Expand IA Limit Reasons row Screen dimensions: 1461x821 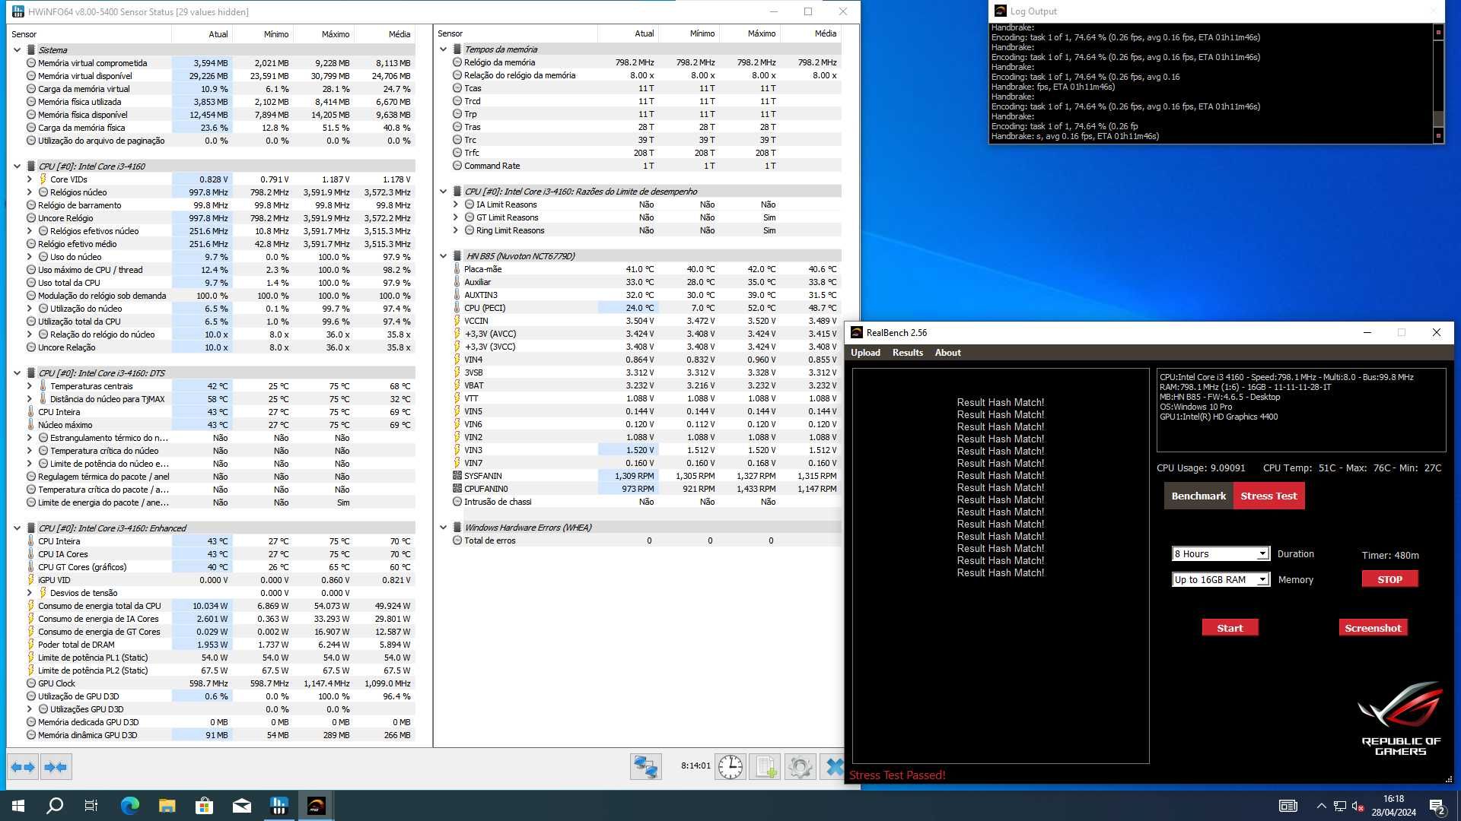456,204
